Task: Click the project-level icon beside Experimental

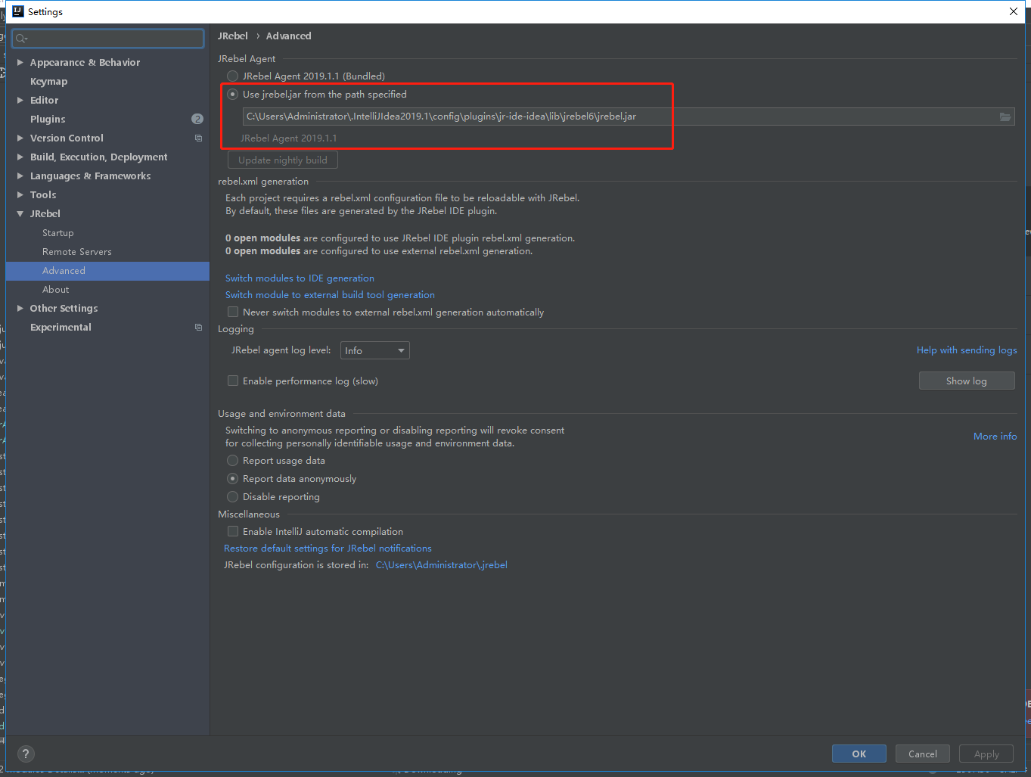Action: click(198, 327)
